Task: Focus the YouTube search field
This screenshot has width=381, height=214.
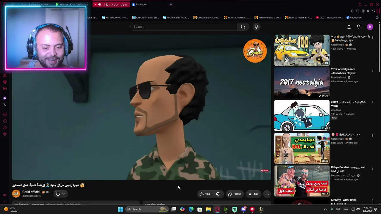Action: tap(184, 27)
